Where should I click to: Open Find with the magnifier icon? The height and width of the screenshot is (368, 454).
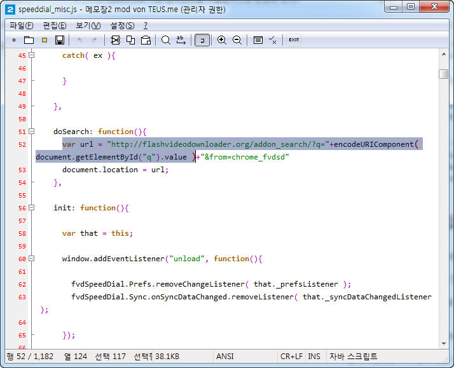(x=165, y=40)
